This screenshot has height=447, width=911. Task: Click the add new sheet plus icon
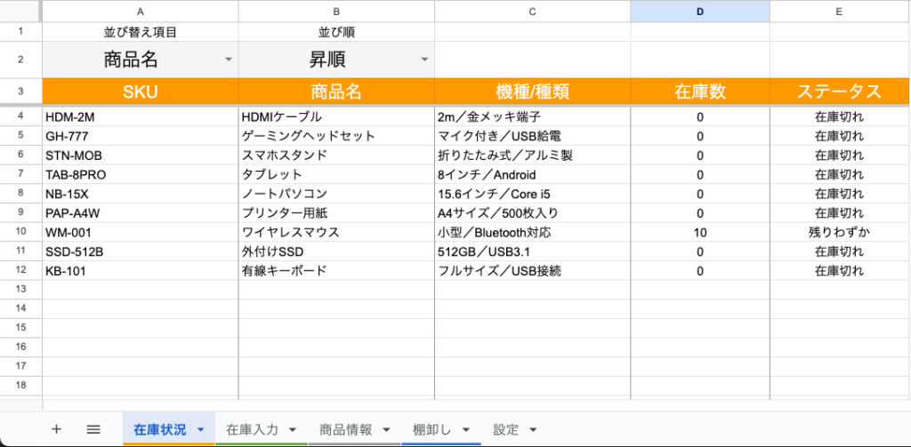tap(56, 429)
